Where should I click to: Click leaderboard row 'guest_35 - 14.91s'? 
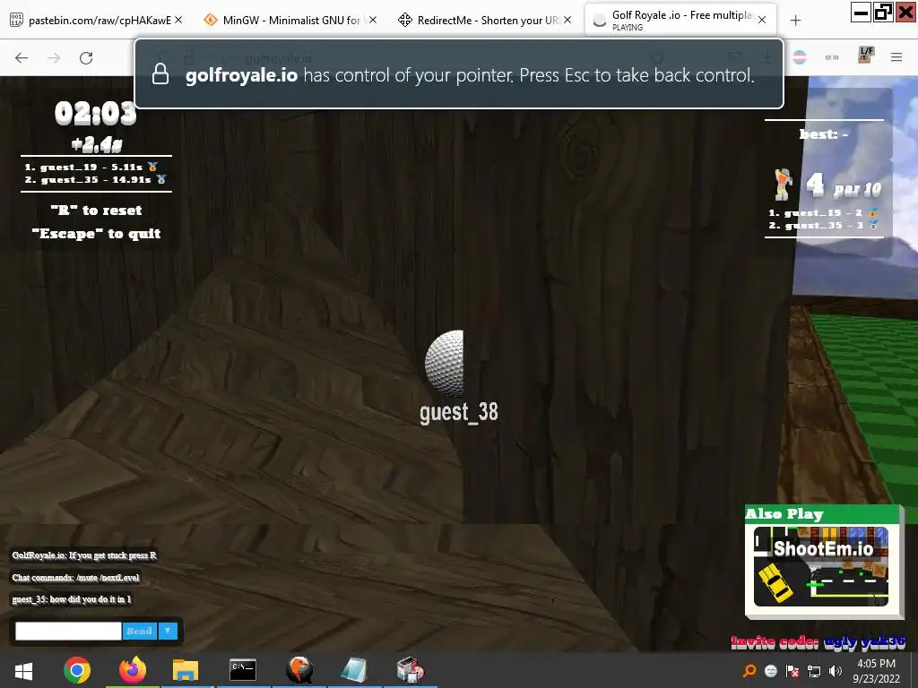point(95,179)
